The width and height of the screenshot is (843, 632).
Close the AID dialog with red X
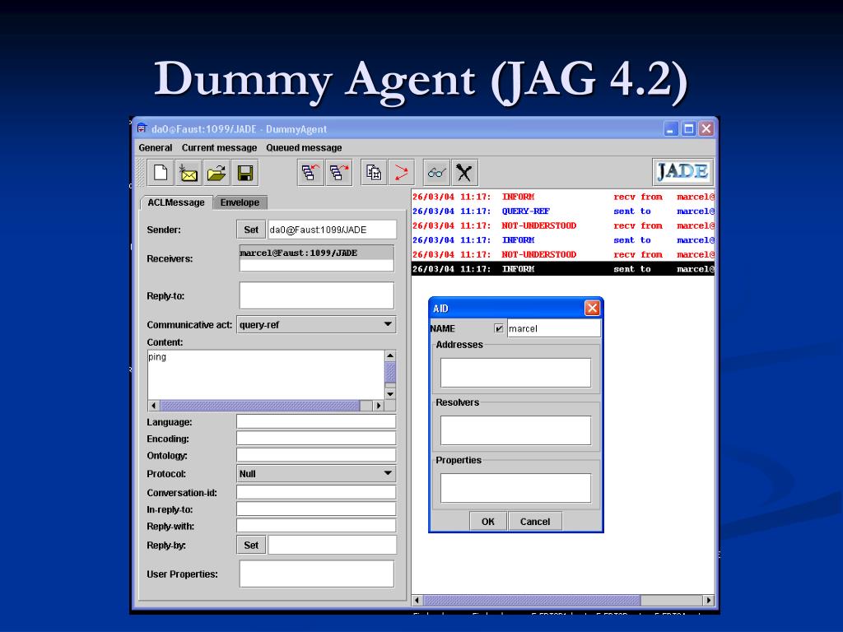[592, 308]
